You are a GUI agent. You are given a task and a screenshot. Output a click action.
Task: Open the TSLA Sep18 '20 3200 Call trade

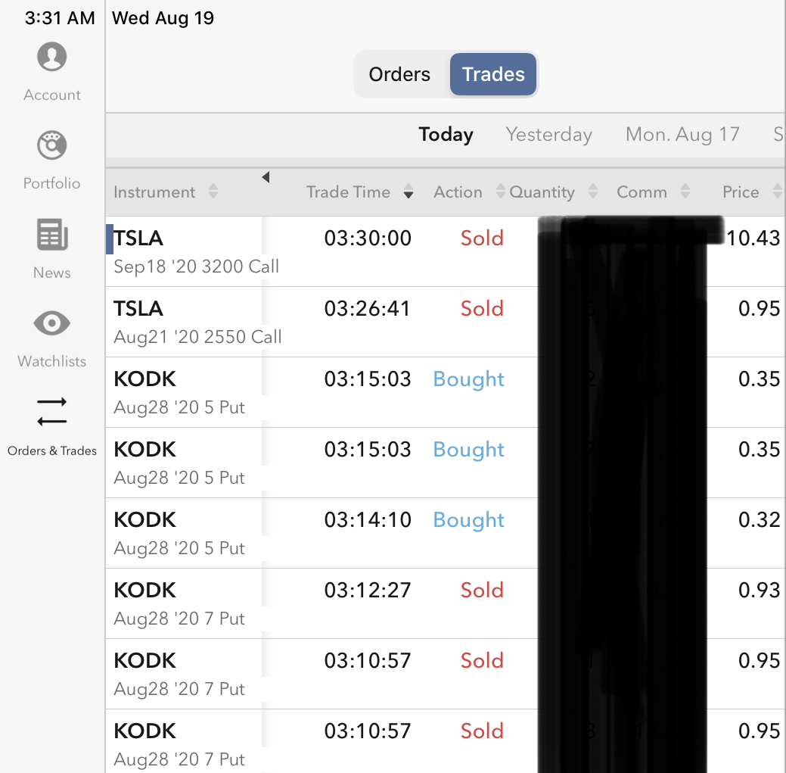pyautogui.click(x=197, y=251)
